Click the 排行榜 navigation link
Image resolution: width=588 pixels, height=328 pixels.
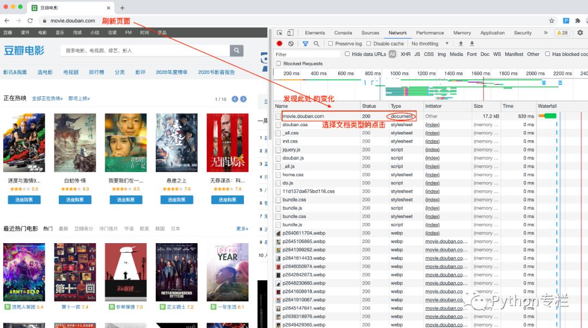click(96, 72)
